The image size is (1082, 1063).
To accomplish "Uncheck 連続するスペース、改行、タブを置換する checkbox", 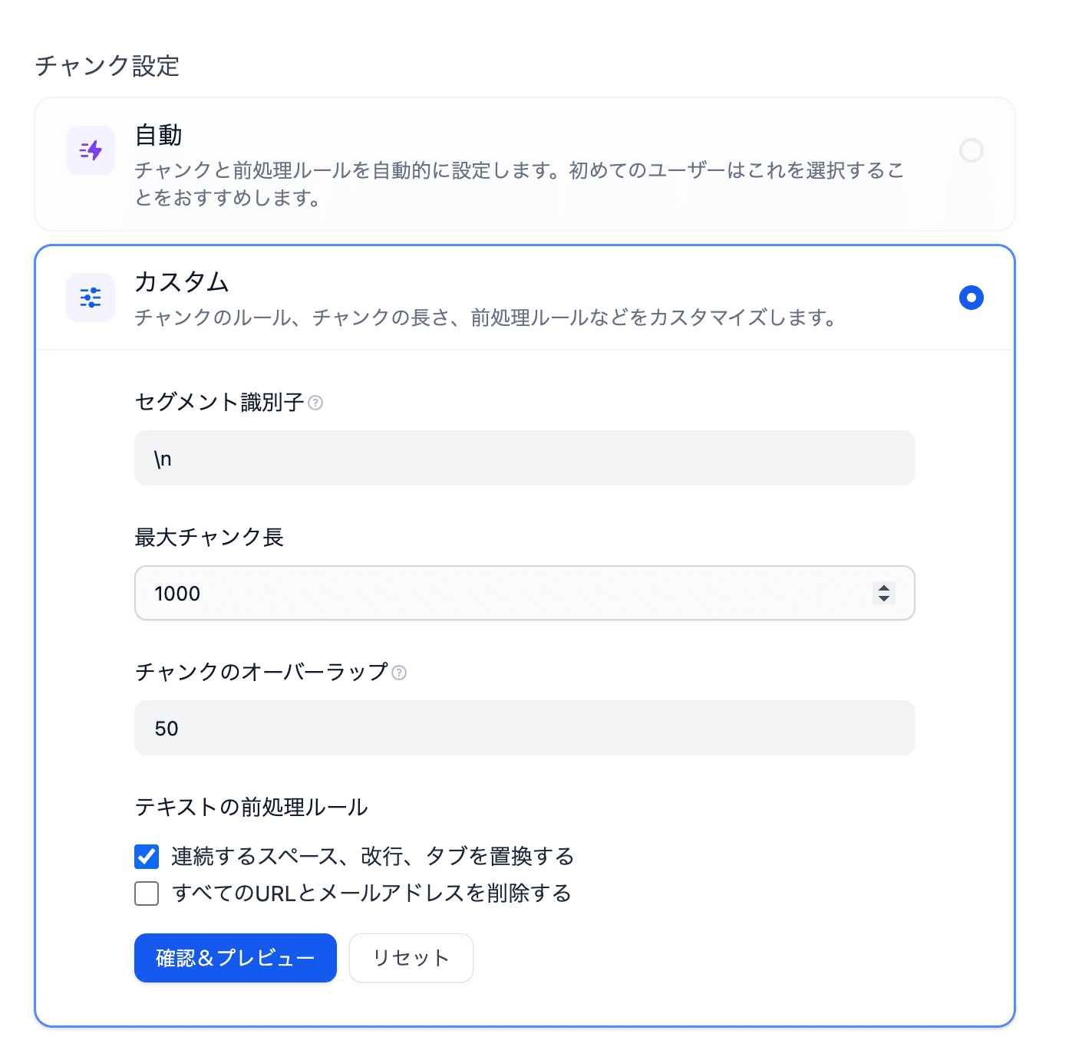I will click(x=147, y=857).
